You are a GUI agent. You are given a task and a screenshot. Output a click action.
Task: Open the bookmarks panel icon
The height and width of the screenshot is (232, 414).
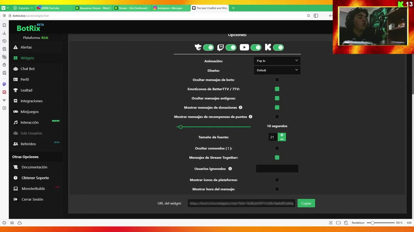4,25
